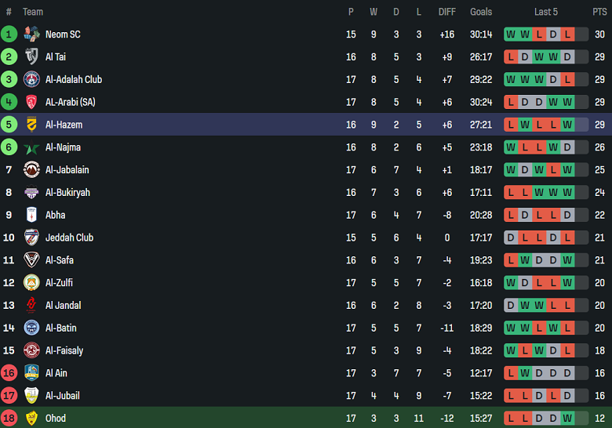Click the green Al-Najma star logo
This screenshot has height=428, width=612.
[x=31, y=147]
